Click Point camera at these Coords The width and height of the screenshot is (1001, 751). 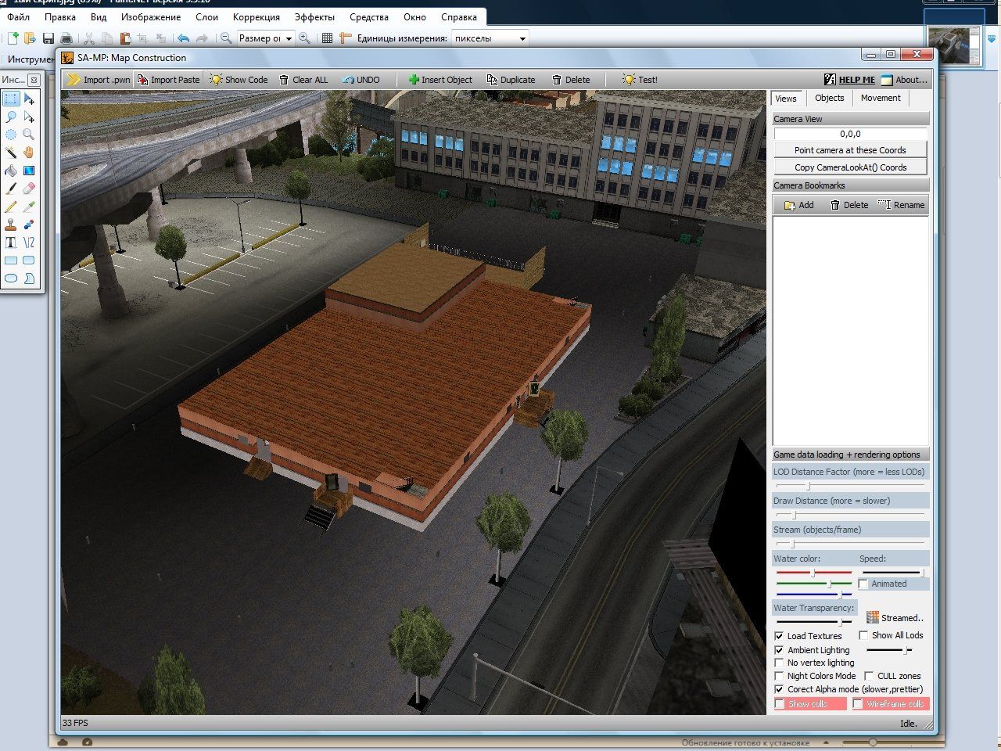pos(850,150)
